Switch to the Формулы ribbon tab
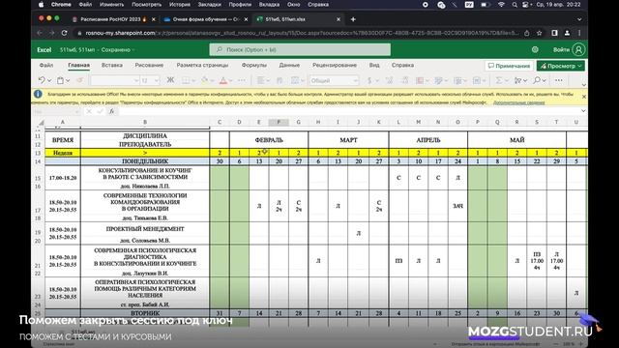This screenshot has width=619, height=348. tap(253, 65)
